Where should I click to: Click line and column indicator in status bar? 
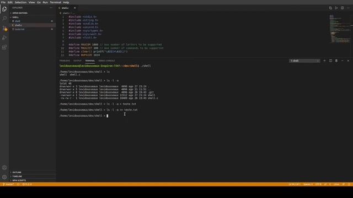(x=295, y=184)
